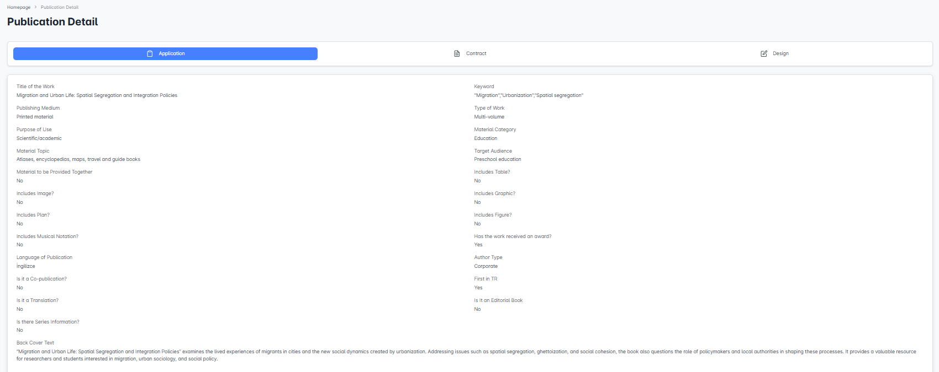Click the Publication Detail breadcrumb item

click(60, 7)
